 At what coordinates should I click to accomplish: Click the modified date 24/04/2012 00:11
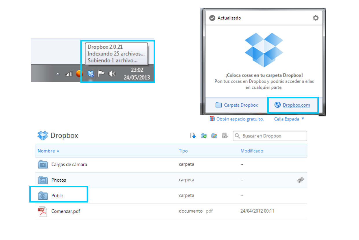(x=257, y=211)
